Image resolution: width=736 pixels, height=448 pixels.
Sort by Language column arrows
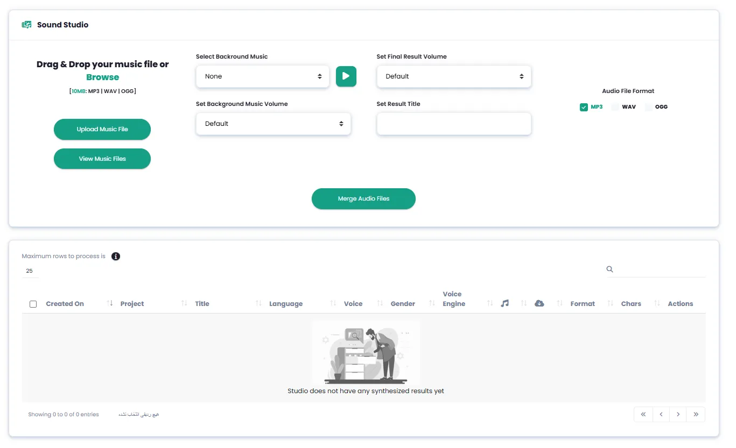pyautogui.click(x=333, y=303)
